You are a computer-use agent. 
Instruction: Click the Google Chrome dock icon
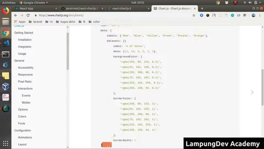[5, 33]
